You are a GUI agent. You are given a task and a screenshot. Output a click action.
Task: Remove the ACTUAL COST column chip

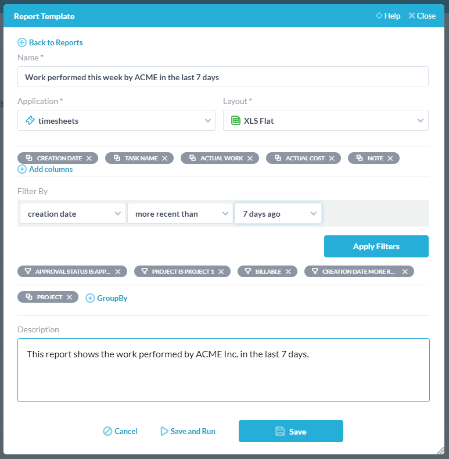point(332,159)
